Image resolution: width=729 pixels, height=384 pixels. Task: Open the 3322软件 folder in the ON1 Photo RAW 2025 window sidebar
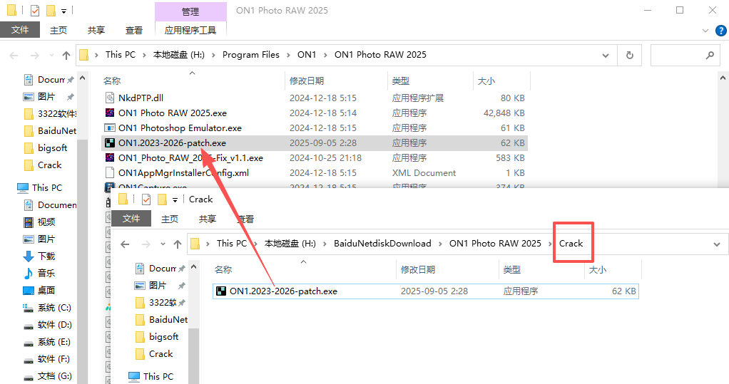[x=49, y=114]
